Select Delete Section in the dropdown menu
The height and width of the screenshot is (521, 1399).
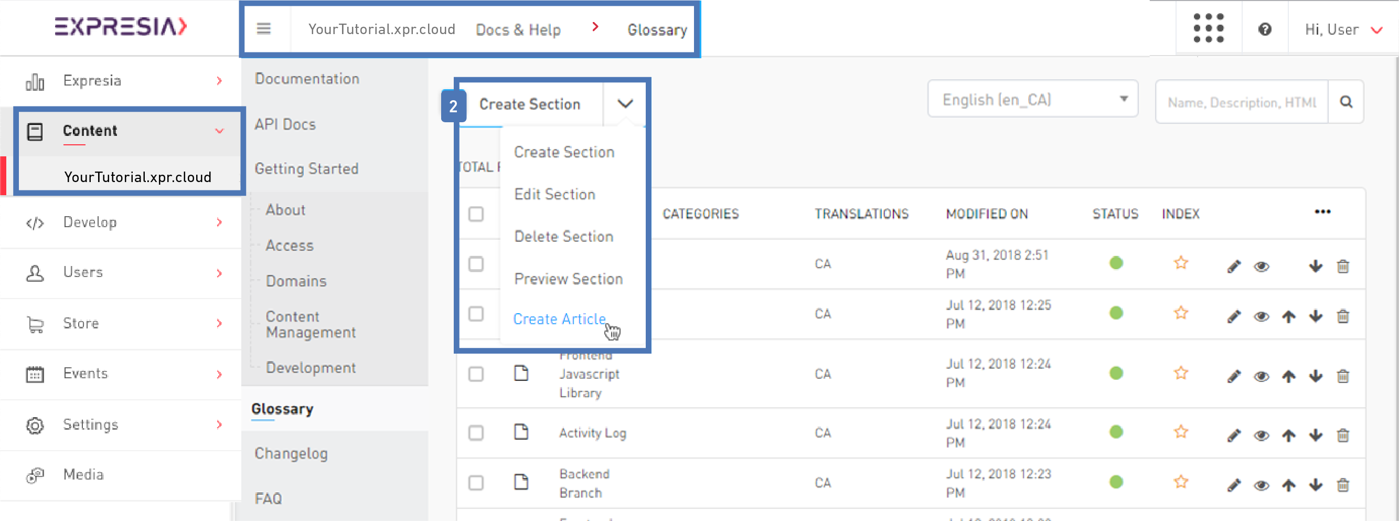tap(563, 236)
